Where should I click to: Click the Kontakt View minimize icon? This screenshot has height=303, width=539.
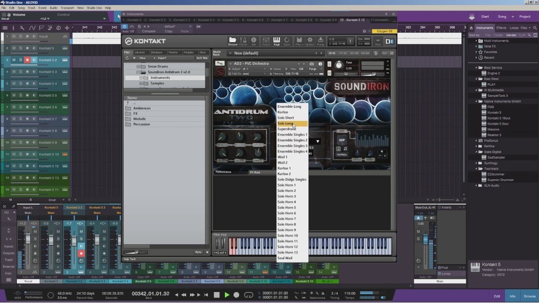tap(378, 41)
